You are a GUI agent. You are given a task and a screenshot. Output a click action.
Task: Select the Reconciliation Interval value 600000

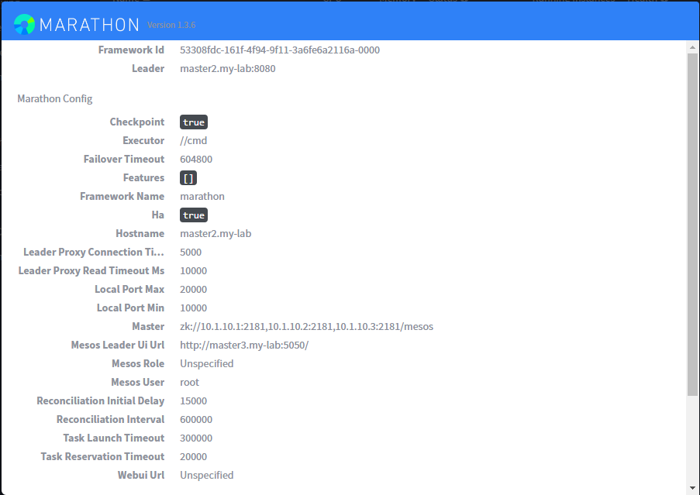tap(196, 420)
